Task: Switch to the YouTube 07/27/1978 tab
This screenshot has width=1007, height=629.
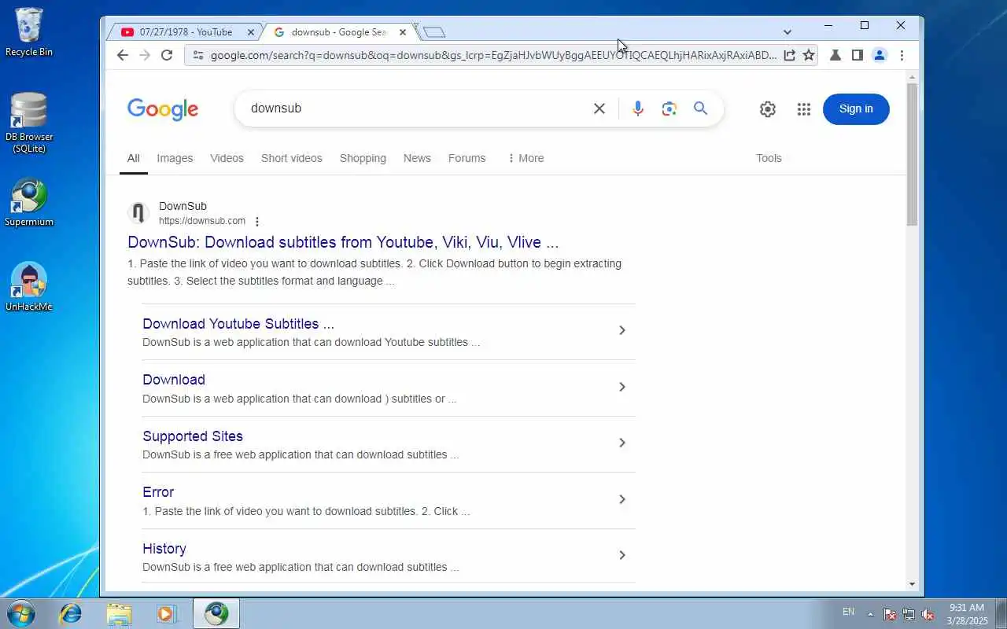Action: (186, 32)
